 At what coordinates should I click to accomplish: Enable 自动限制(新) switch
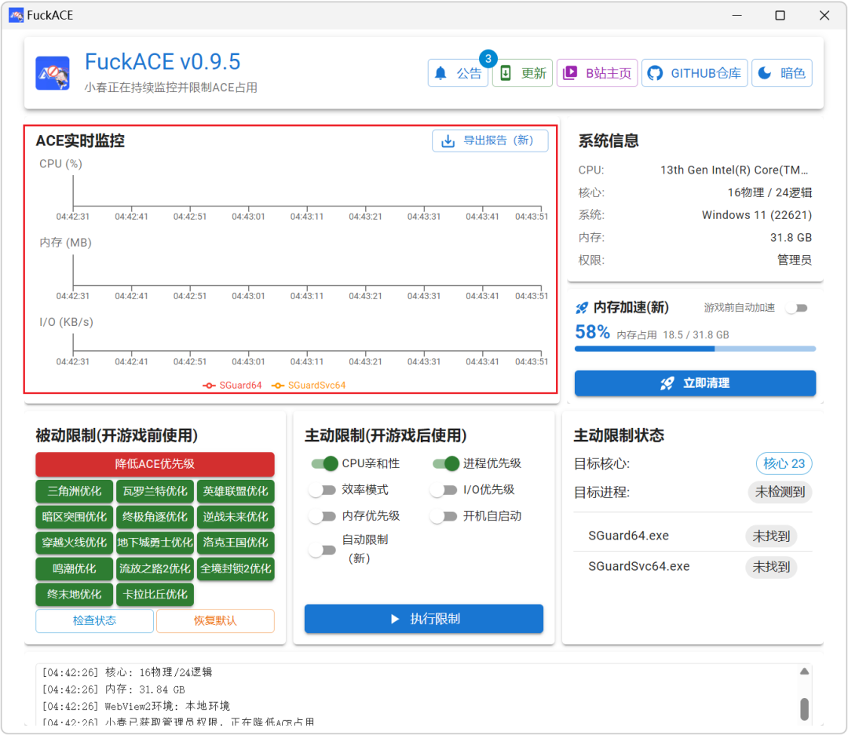coord(323,550)
